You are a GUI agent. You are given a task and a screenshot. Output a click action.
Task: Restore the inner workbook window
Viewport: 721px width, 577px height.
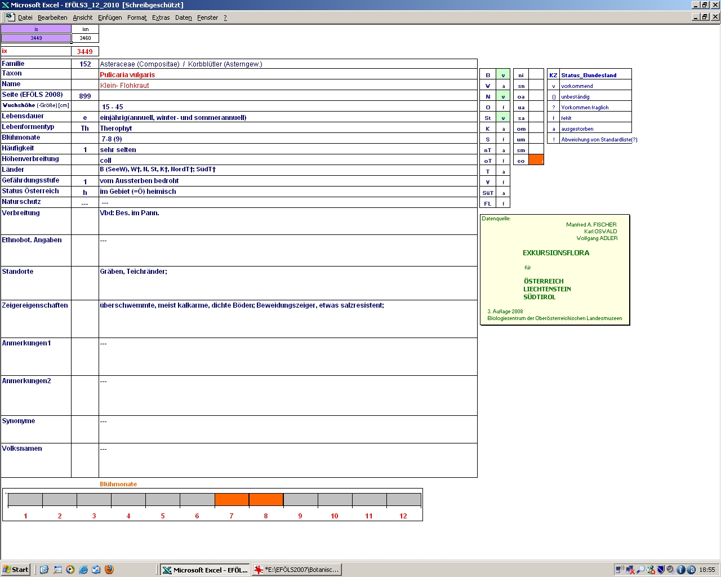(x=705, y=17)
